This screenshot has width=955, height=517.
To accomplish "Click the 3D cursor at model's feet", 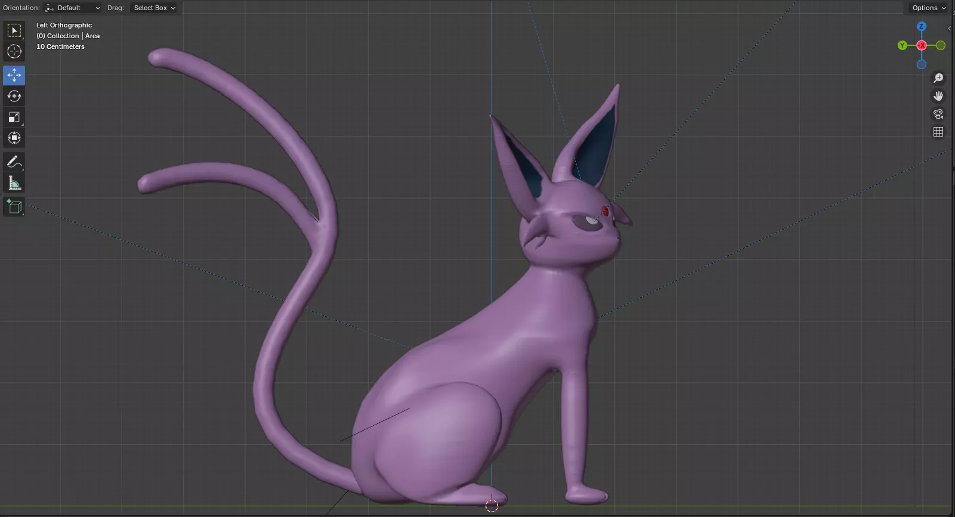I will pyautogui.click(x=492, y=506).
